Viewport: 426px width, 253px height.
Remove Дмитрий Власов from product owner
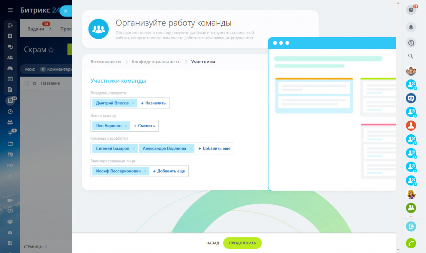click(x=133, y=103)
